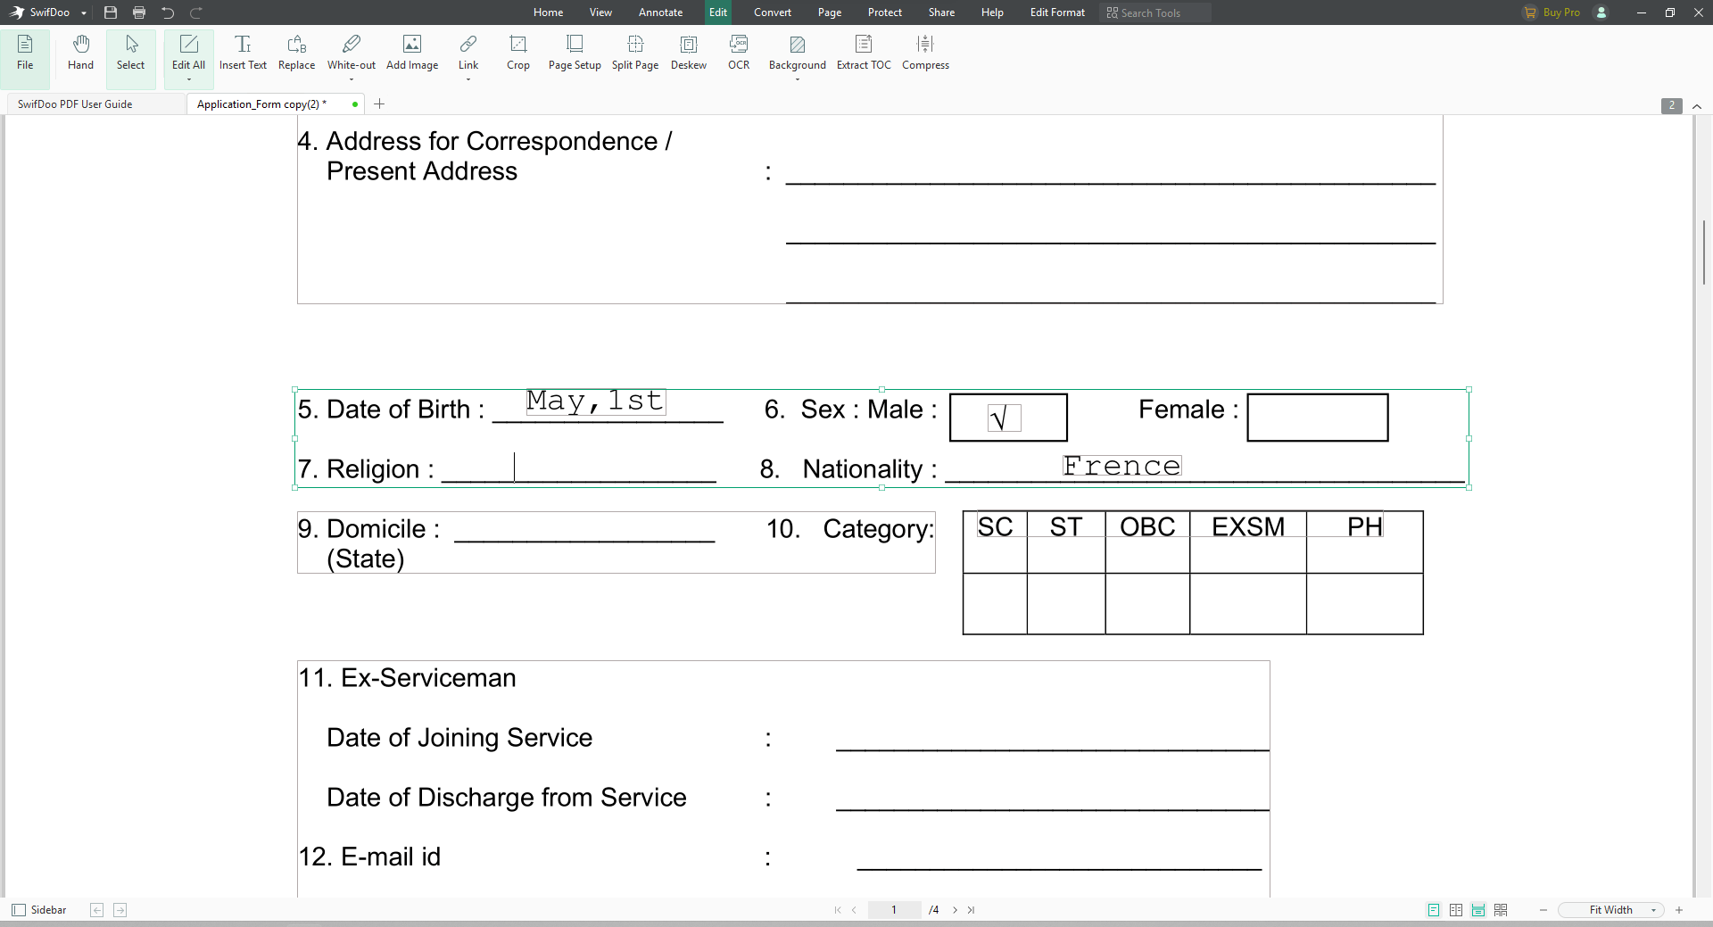This screenshot has height=927, width=1713.
Task: Open the Fit Width dropdown
Action: pos(1652,910)
